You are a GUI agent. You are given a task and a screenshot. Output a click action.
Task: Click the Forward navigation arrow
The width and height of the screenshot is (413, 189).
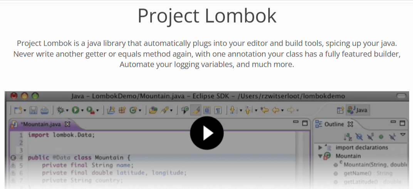(x=291, y=111)
